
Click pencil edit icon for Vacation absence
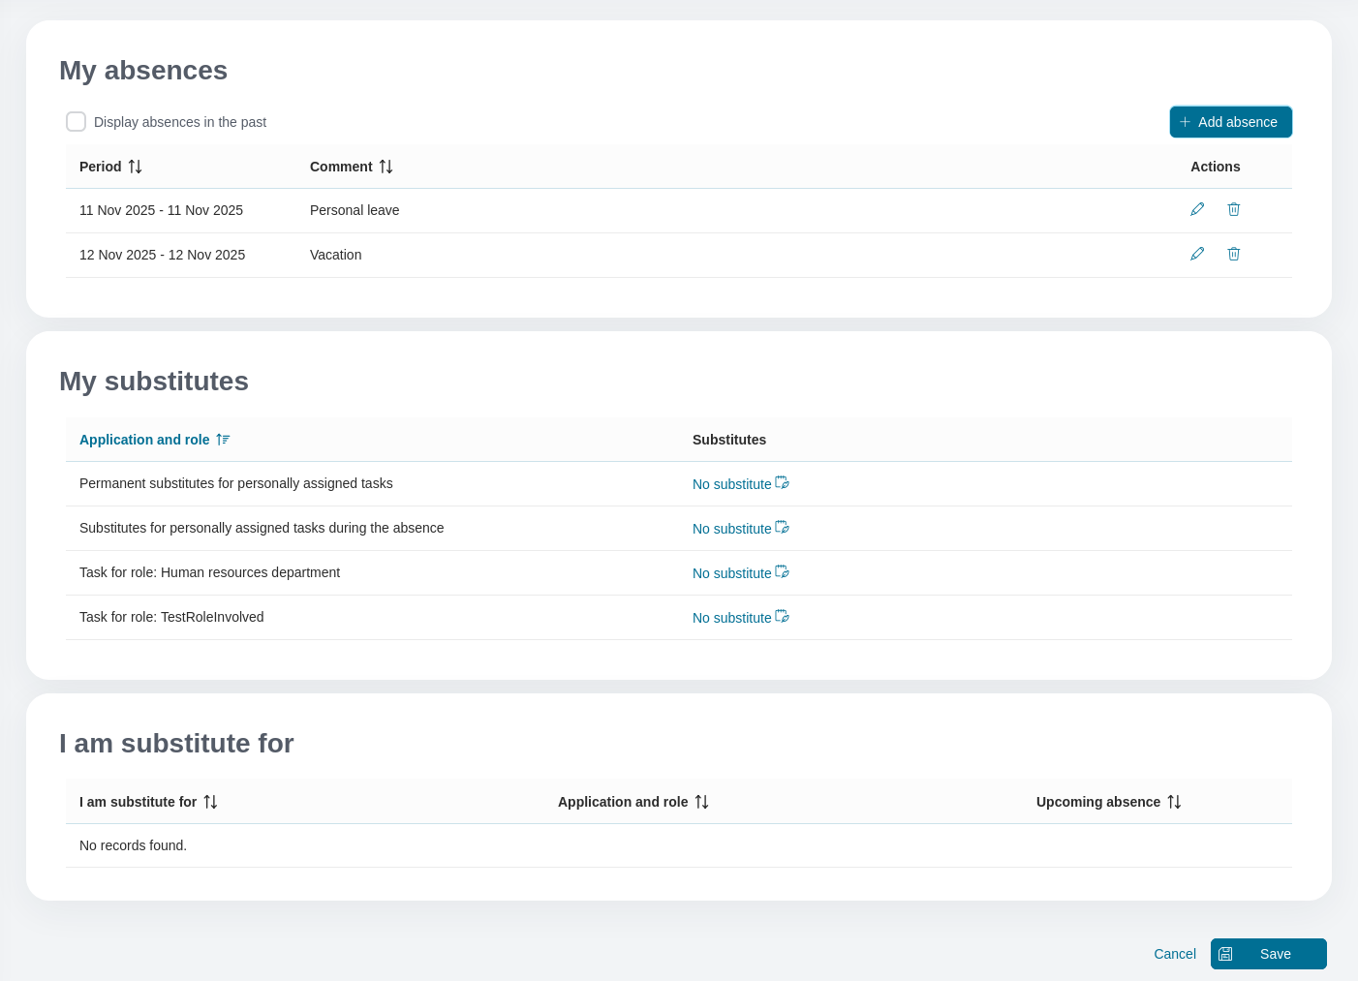click(x=1197, y=254)
